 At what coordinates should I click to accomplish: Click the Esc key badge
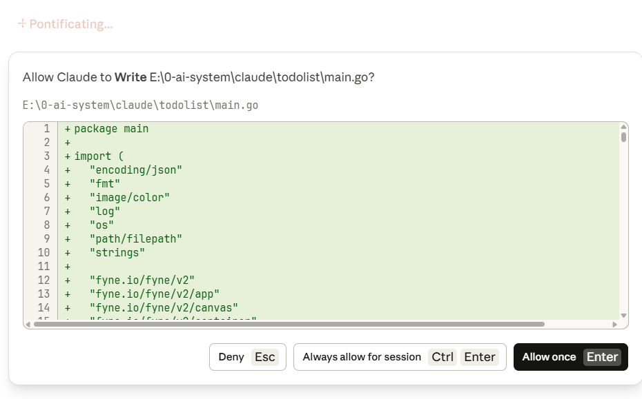click(x=264, y=357)
